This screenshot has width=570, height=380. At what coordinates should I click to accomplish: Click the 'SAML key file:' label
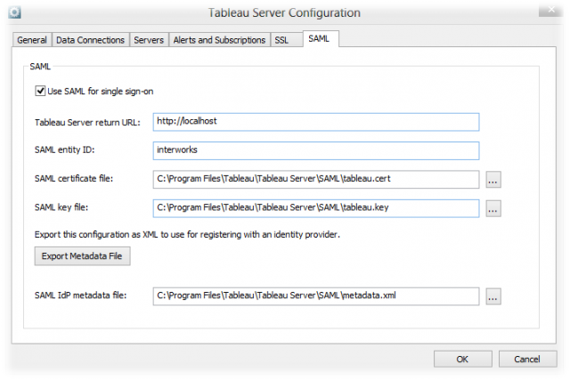[61, 207]
